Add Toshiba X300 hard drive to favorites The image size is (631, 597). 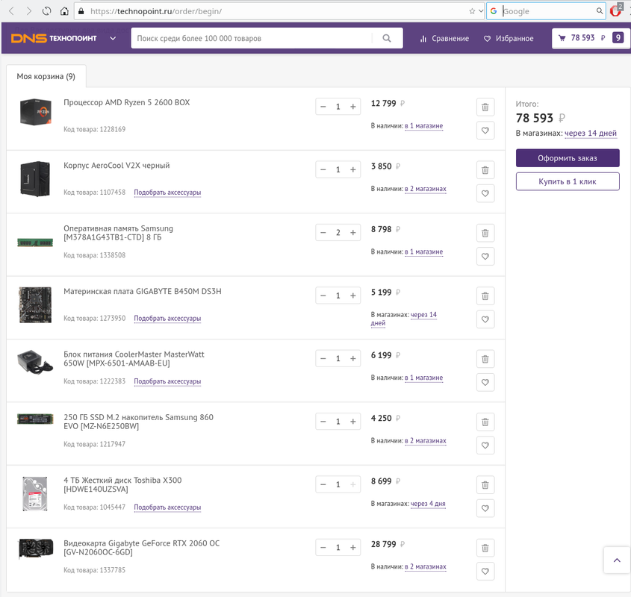[485, 508]
